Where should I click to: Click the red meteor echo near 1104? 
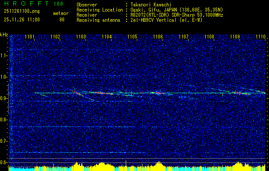104,93
